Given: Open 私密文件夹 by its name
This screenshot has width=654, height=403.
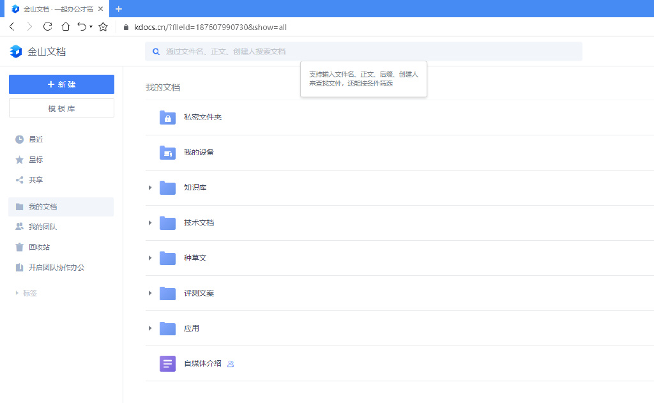Looking at the screenshot, I should pyautogui.click(x=202, y=118).
